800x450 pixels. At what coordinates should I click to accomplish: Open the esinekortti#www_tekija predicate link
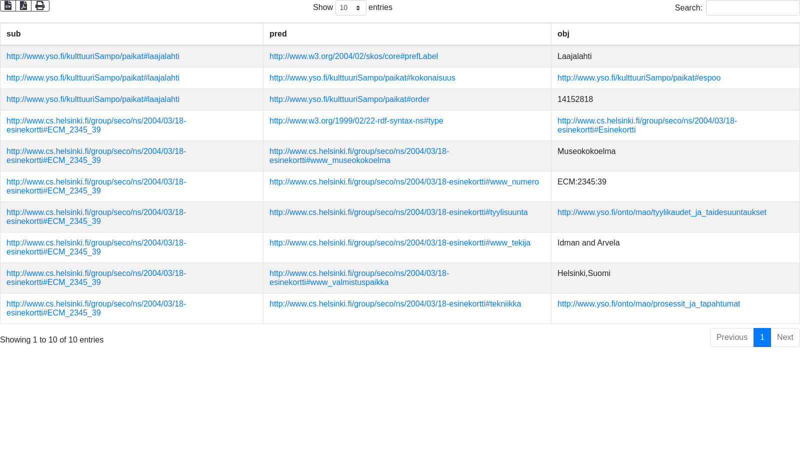coord(399,243)
